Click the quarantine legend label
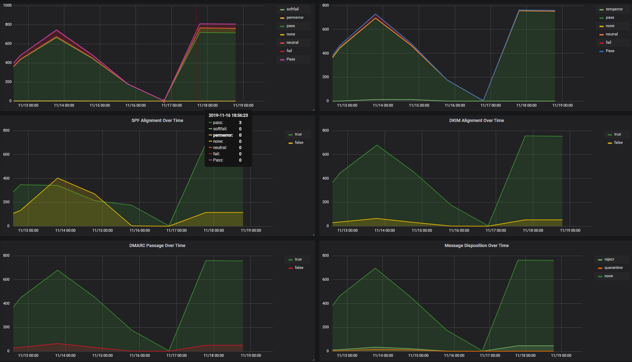The height and width of the screenshot is (362, 632). (x=613, y=268)
